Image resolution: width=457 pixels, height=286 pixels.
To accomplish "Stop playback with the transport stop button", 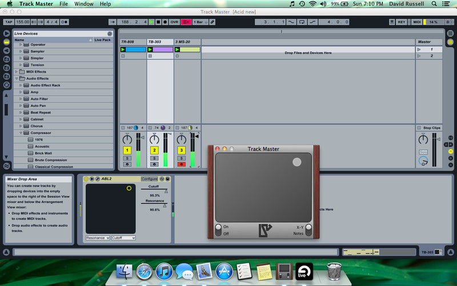I will (158, 22).
